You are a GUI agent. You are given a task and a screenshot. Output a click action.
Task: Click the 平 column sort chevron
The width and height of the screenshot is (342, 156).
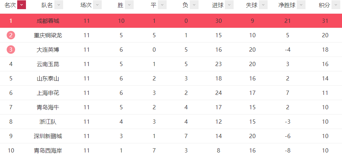point(162,5)
